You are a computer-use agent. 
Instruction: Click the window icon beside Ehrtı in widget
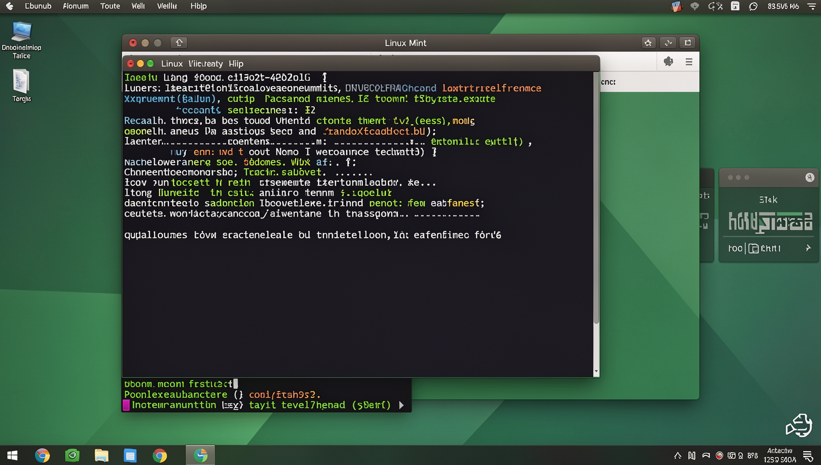(753, 248)
